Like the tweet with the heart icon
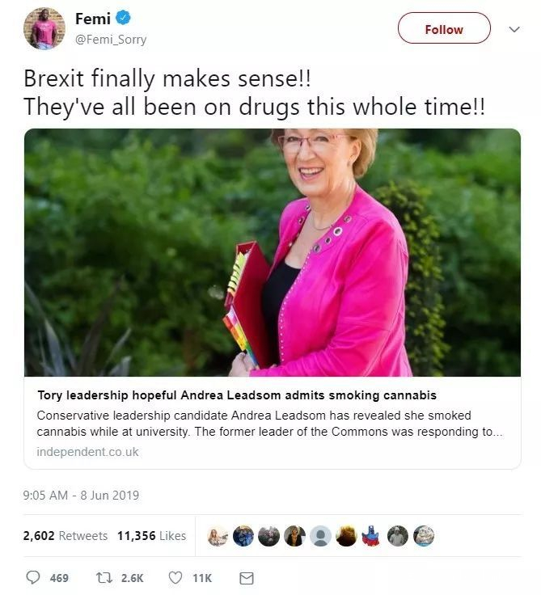 pyautogui.click(x=175, y=578)
